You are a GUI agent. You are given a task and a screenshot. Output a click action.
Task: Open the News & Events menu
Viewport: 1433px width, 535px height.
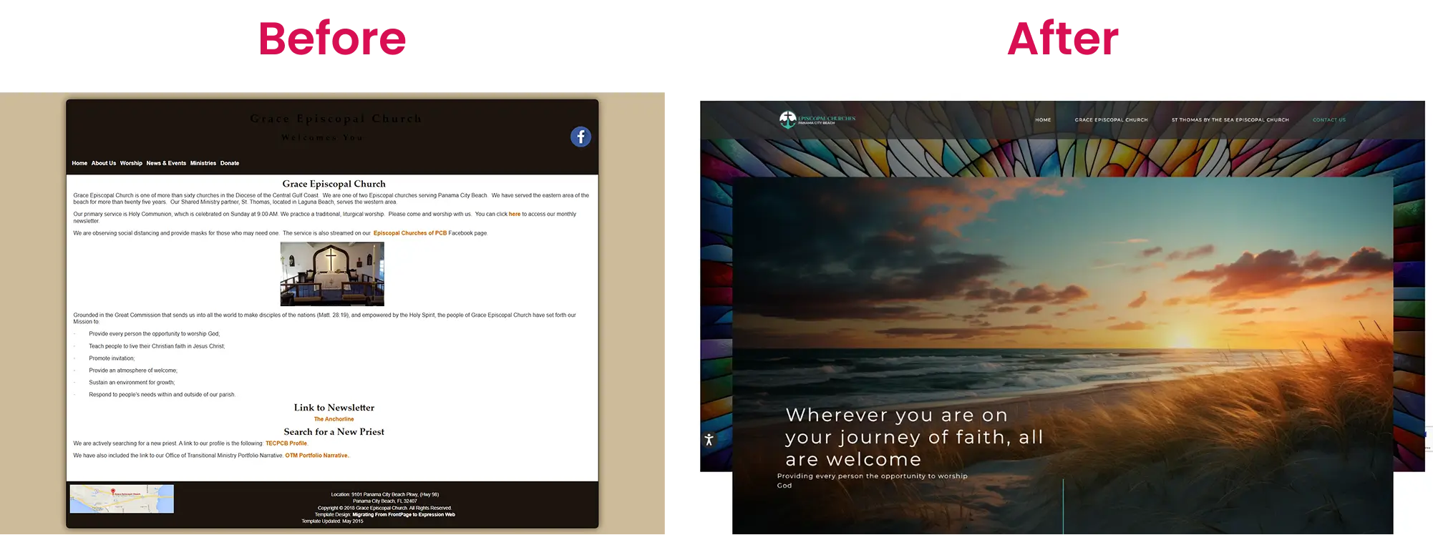coord(166,163)
